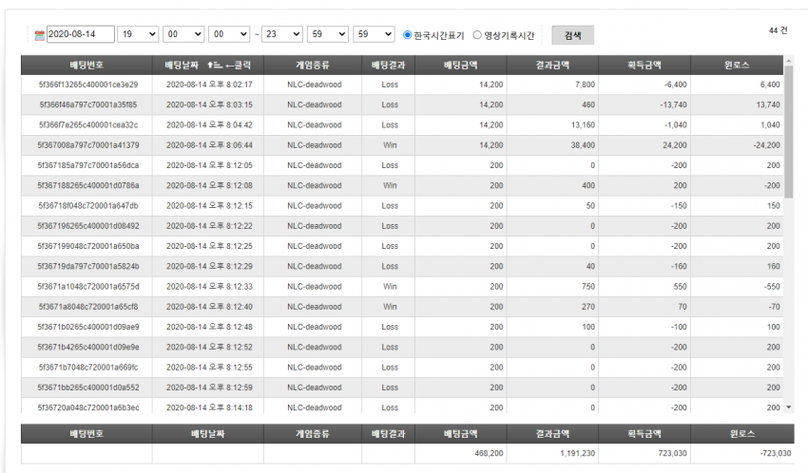This screenshot has height=473, width=808.
Task: Click the acquired amount 24,200
Action: [x=675, y=145]
